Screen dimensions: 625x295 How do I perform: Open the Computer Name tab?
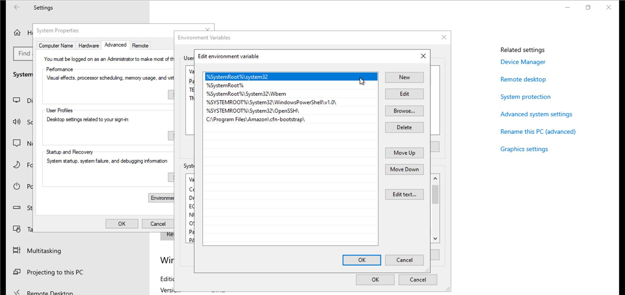[56, 45]
